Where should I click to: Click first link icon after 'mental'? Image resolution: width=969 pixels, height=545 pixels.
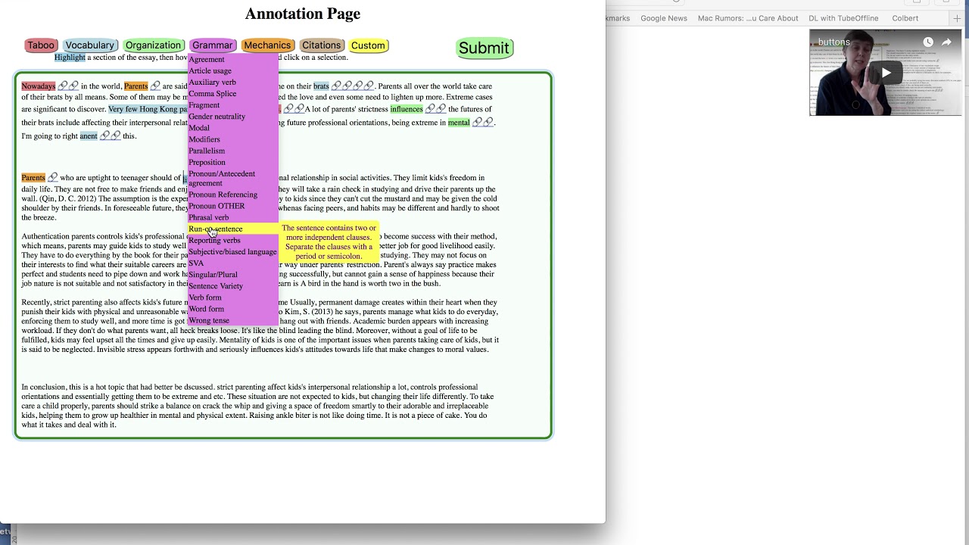(477, 122)
